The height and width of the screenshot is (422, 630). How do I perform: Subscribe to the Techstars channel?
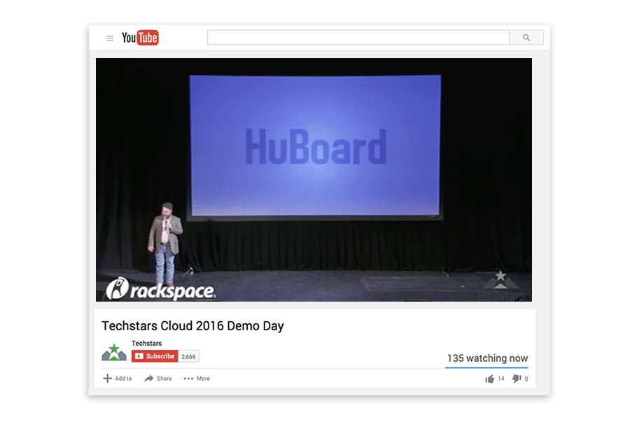[155, 356]
